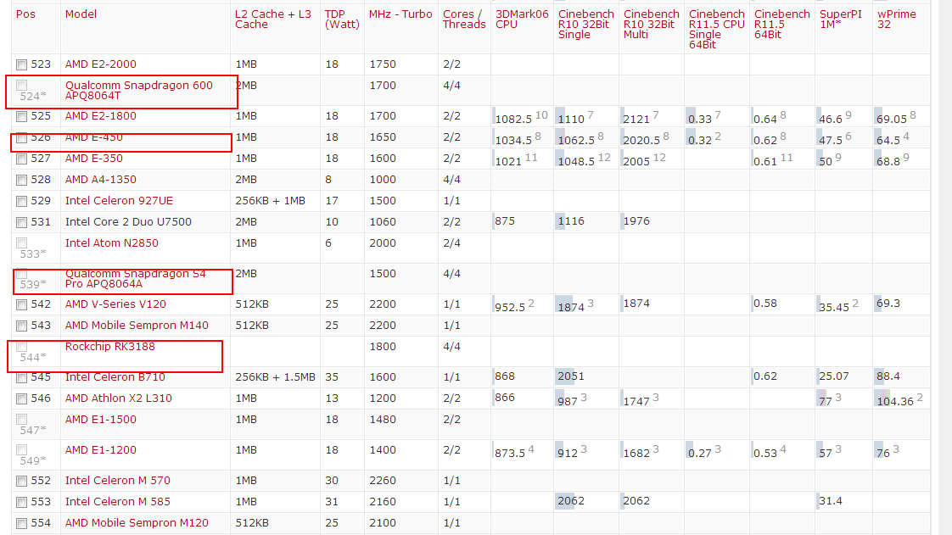The width and height of the screenshot is (952, 535).
Task: Open the Rockchip RK3188 model link
Action: tap(110, 347)
